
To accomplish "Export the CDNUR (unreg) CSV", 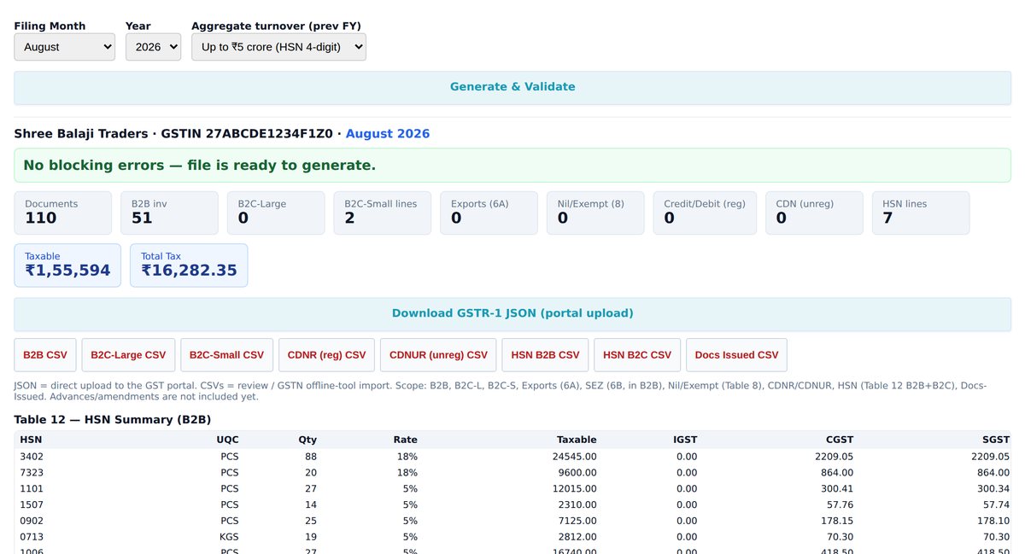I will 438,355.
